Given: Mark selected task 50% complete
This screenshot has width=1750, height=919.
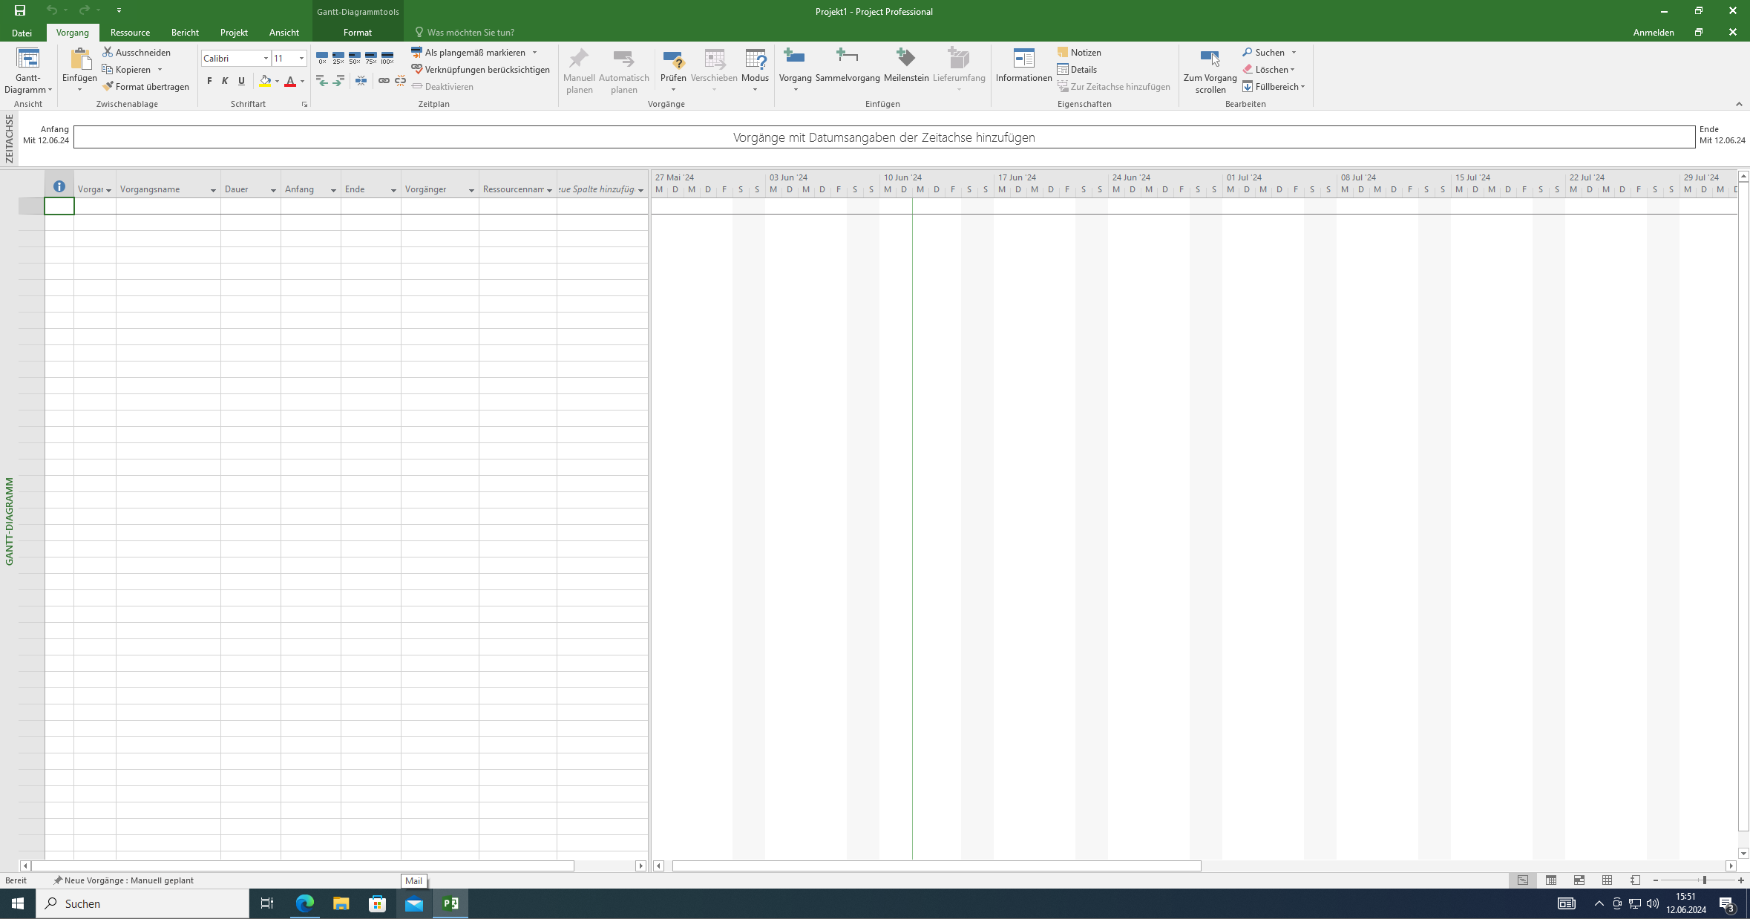Looking at the screenshot, I should pos(355,58).
